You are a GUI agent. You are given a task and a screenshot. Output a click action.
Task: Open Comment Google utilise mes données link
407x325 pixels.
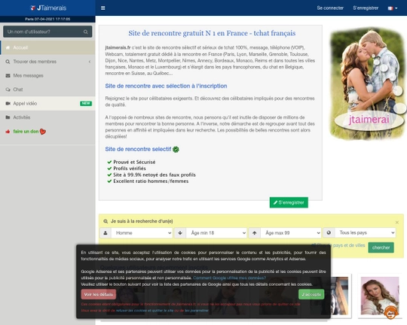229,278
